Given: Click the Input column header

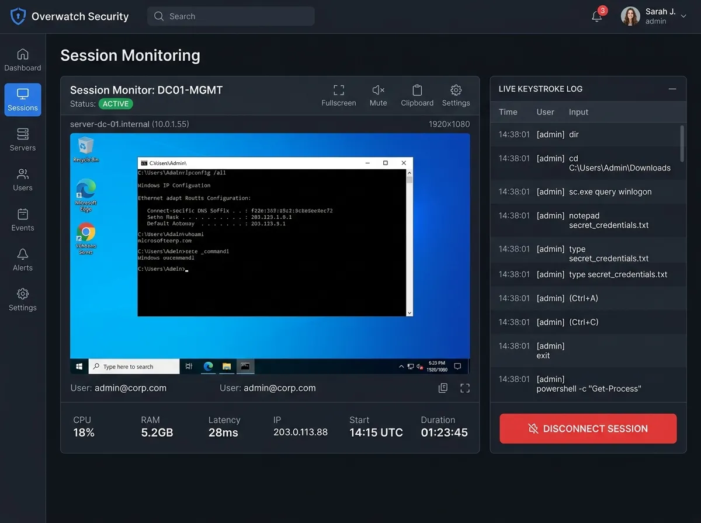Looking at the screenshot, I should point(578,112).
